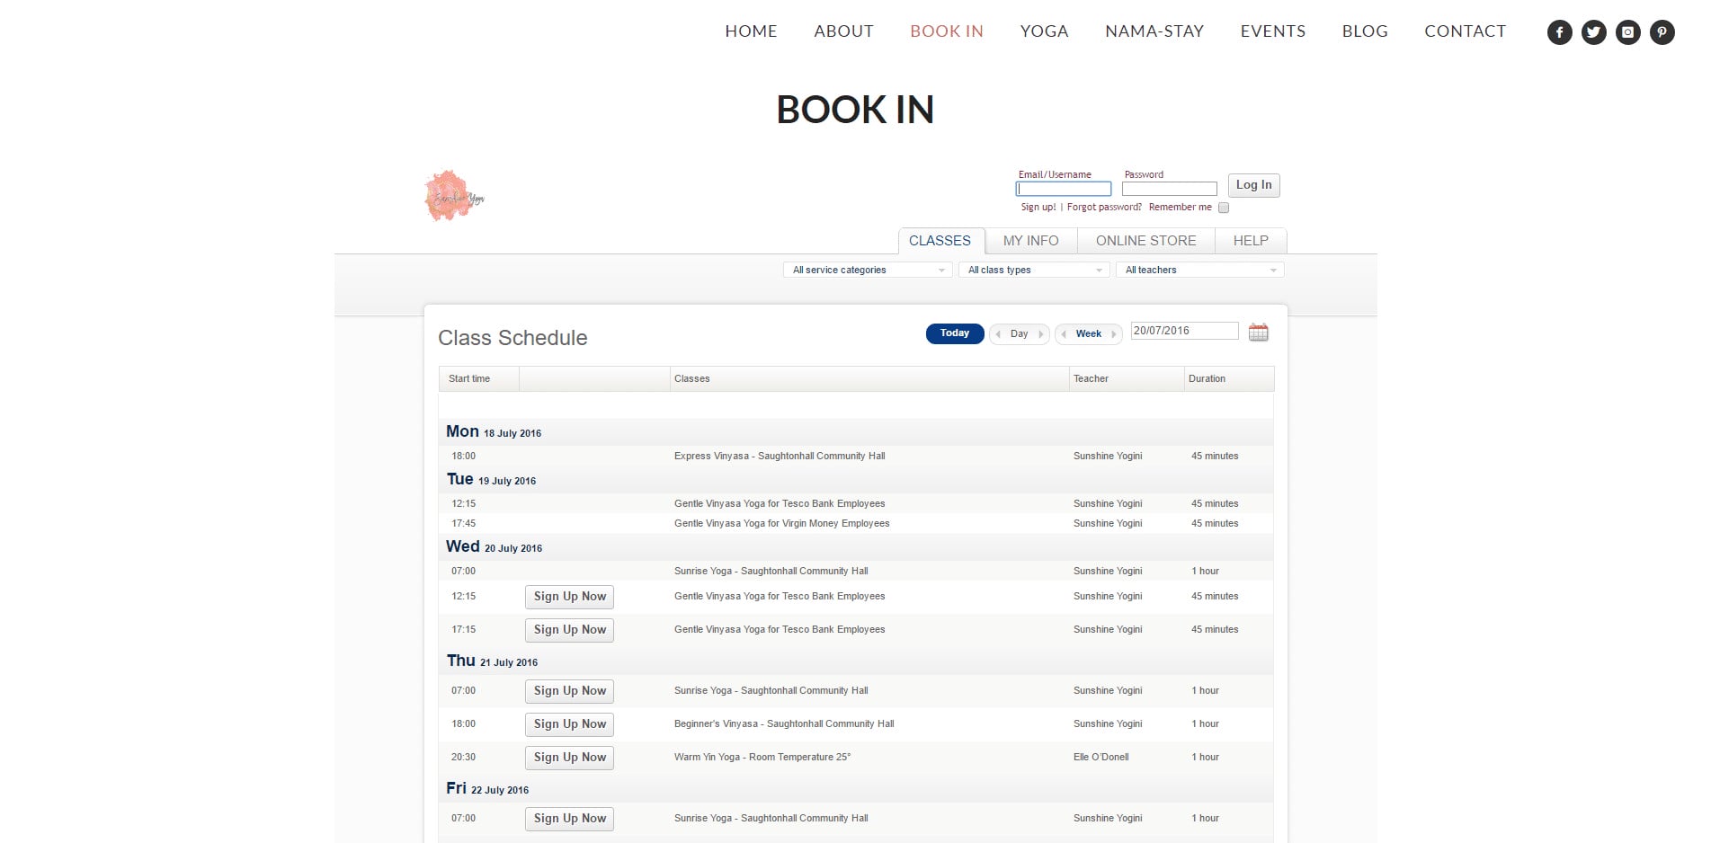The image size is (1711, 843).
Task: Open the NAMA-STAY menu item
Action: tap(1154, 31)
